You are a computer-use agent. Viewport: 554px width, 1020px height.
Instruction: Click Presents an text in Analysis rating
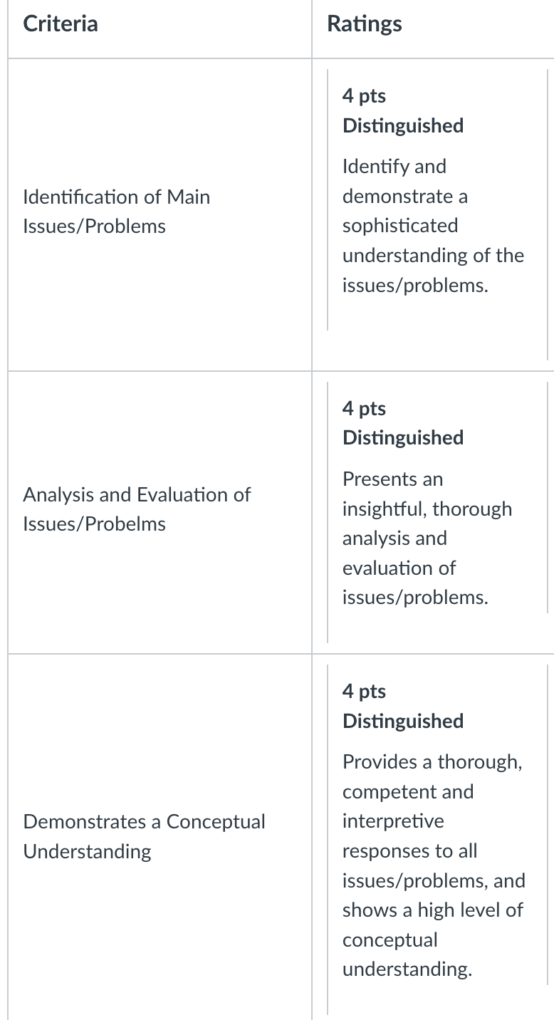click(x=392, y=479)
